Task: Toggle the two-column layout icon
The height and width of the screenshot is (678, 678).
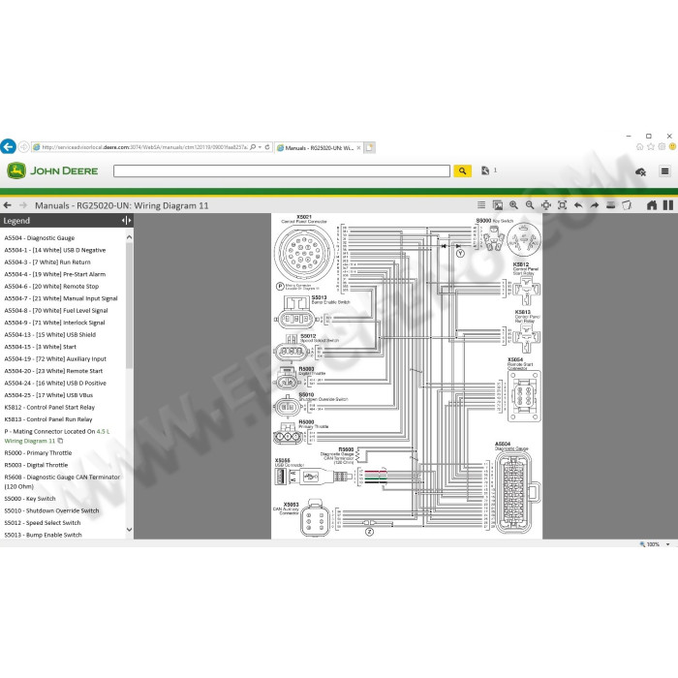Action: [x=668, y=205]
